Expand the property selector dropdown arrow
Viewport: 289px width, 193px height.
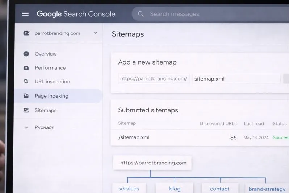(x=96, y=33)
